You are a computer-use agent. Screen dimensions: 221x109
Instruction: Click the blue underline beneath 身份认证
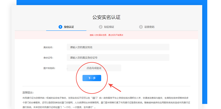pyautogui.click(x=66, y=30)
